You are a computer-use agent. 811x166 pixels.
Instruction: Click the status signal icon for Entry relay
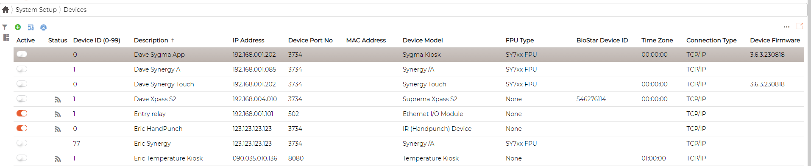[x=58, y=114]
